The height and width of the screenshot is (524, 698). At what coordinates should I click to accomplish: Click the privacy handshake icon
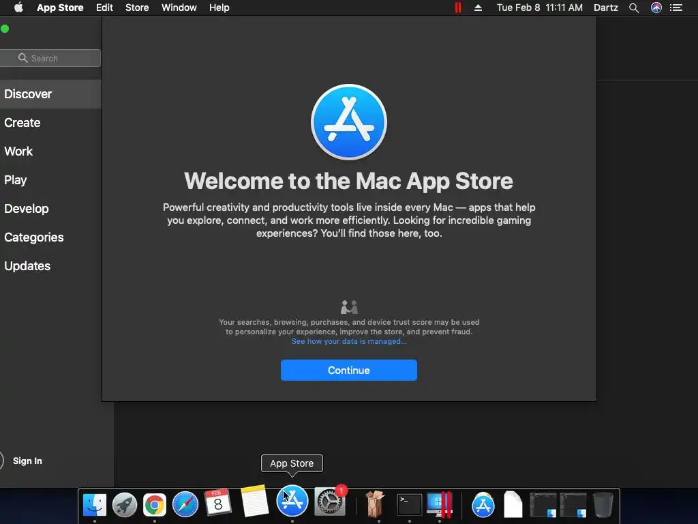click(x=349, y=307)
